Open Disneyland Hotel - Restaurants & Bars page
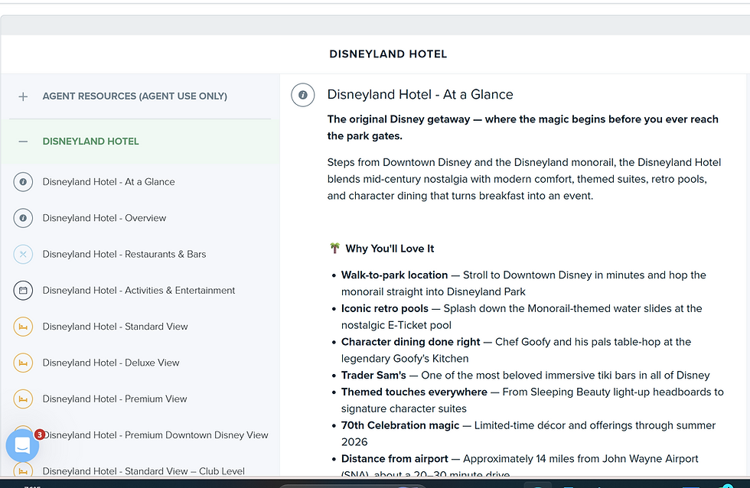Image resolution: width=750 pixels, height=488 pixels. coord(124,254)
